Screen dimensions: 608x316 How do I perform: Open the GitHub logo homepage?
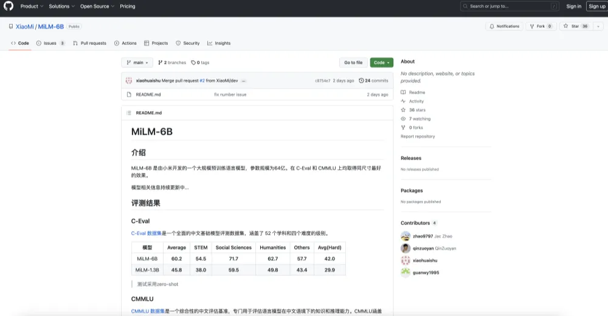[9, 6]
